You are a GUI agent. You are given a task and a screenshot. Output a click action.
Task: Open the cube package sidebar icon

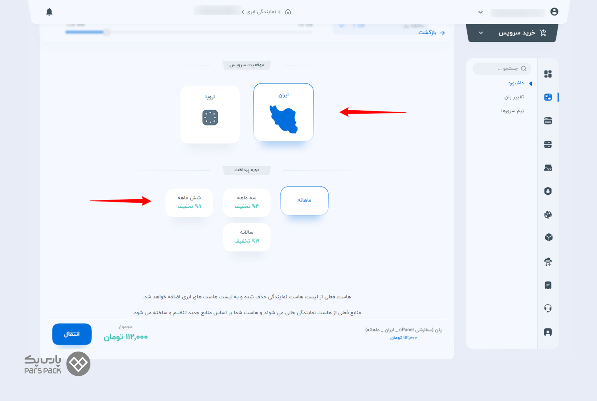[x=548, y=237]
